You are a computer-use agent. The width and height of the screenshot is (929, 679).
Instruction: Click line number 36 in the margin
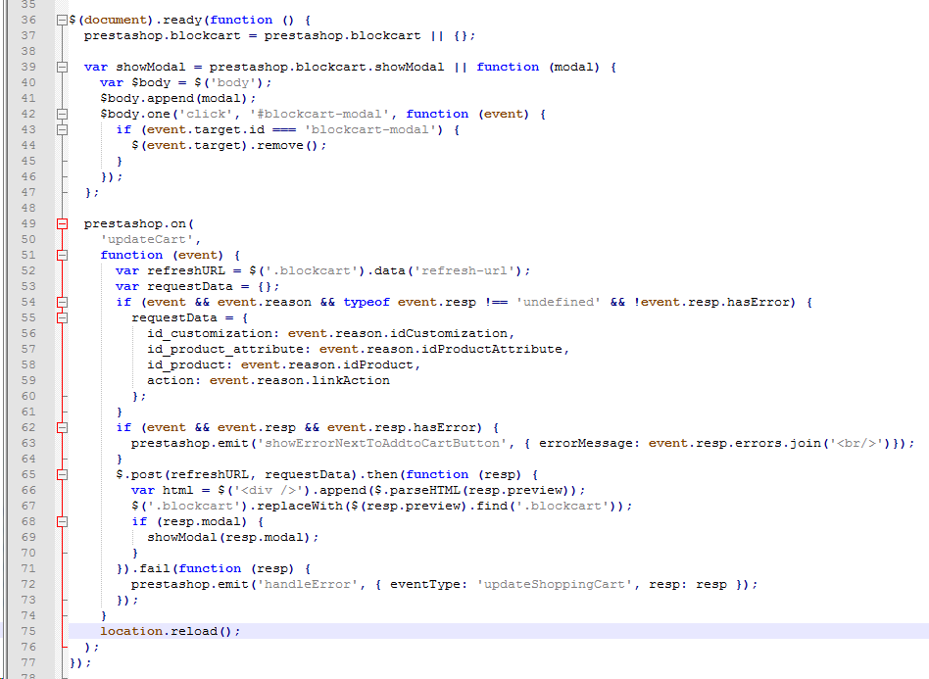[28, 21]
